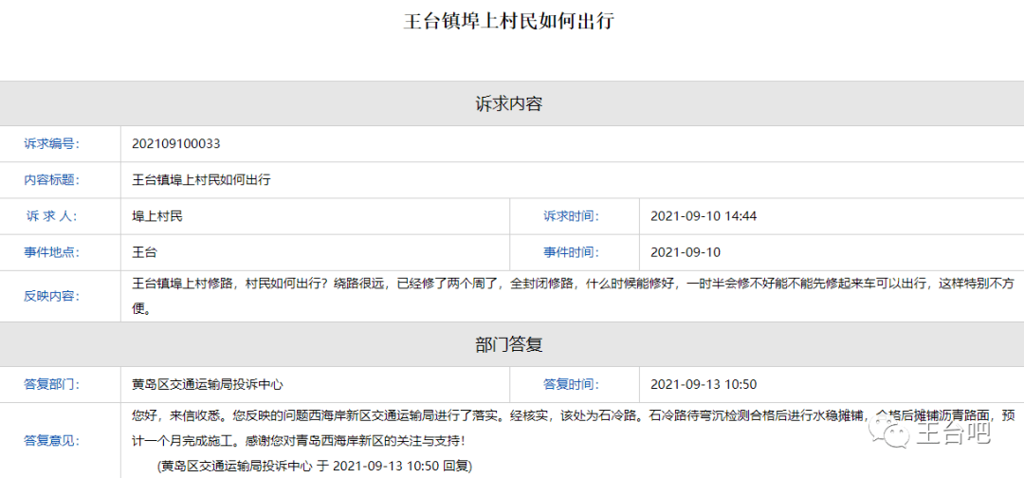
Task: Select the 部门答复 section header
Action: [x=508, y=344]
